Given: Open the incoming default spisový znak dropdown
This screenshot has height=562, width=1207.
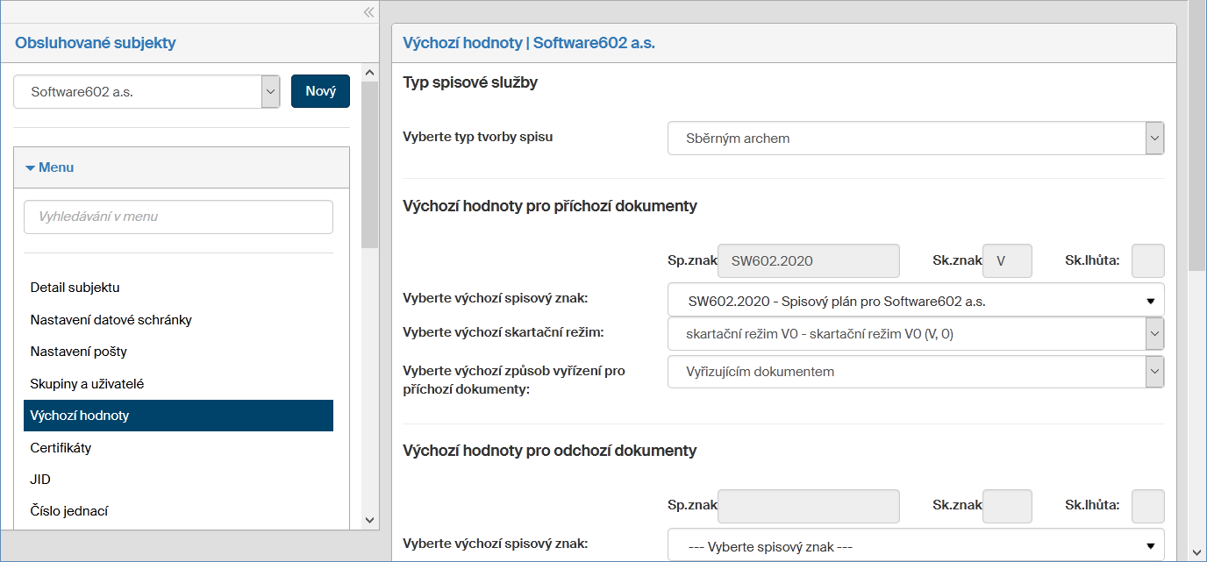Looking at the screenshot, I should [x=915, y=301].
